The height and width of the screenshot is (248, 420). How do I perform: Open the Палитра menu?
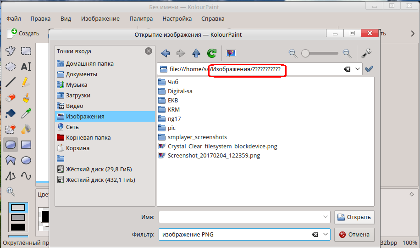141,19
